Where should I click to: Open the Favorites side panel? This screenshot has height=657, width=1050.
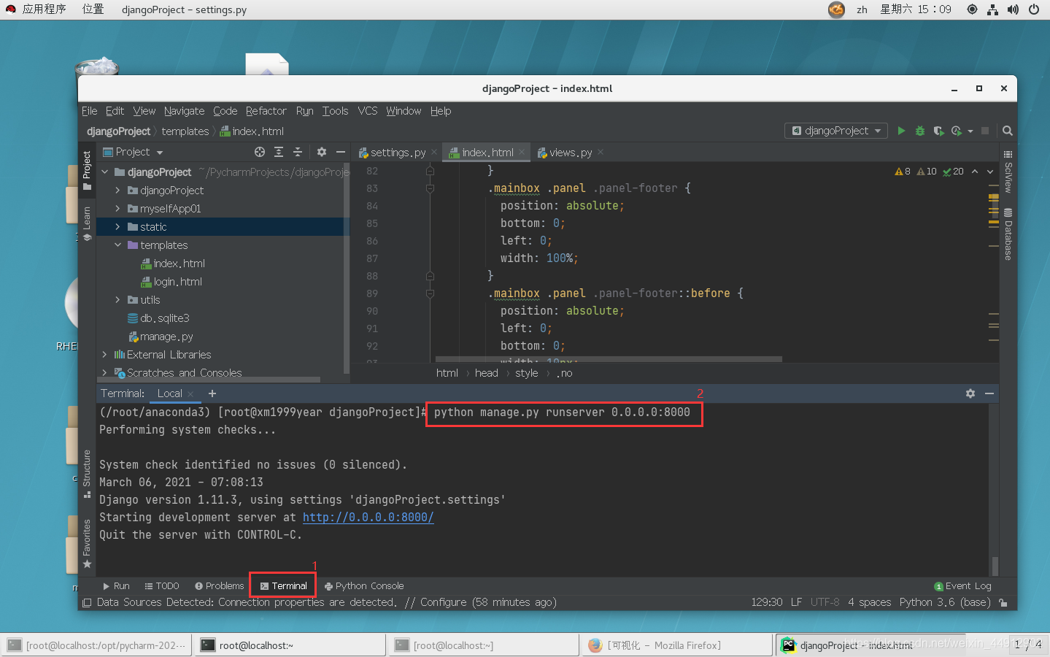87,543
